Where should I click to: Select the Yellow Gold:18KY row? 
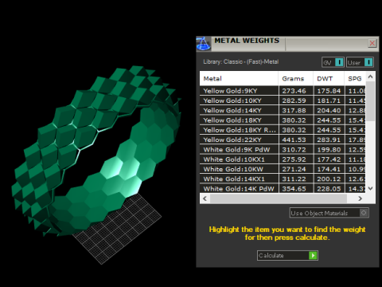click(x=283, y=120)
